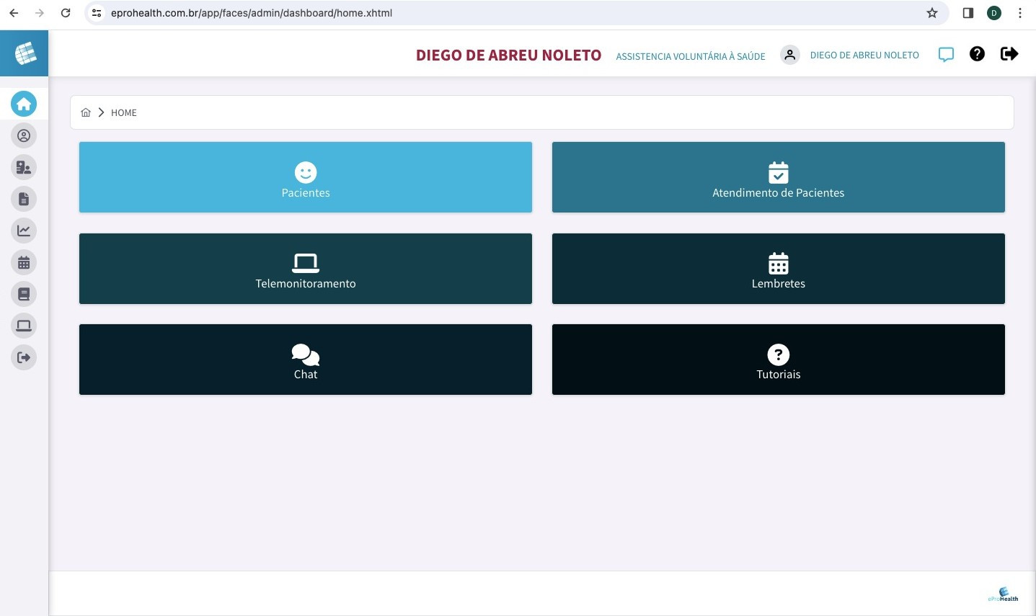Open the chat bubble icon in header
This screenshot has height=616, width=1036.
click(946, 55)
